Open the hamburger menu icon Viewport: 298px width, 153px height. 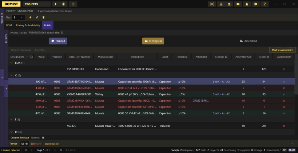tap(73, 4)
